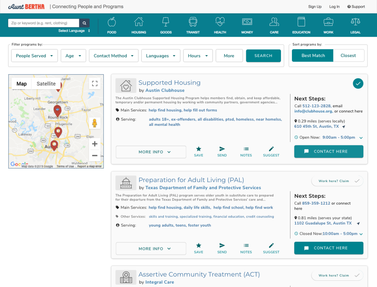Open the Supported Housing program title
The width and height of the screenshot is (377, 287).
click(169, 83)
